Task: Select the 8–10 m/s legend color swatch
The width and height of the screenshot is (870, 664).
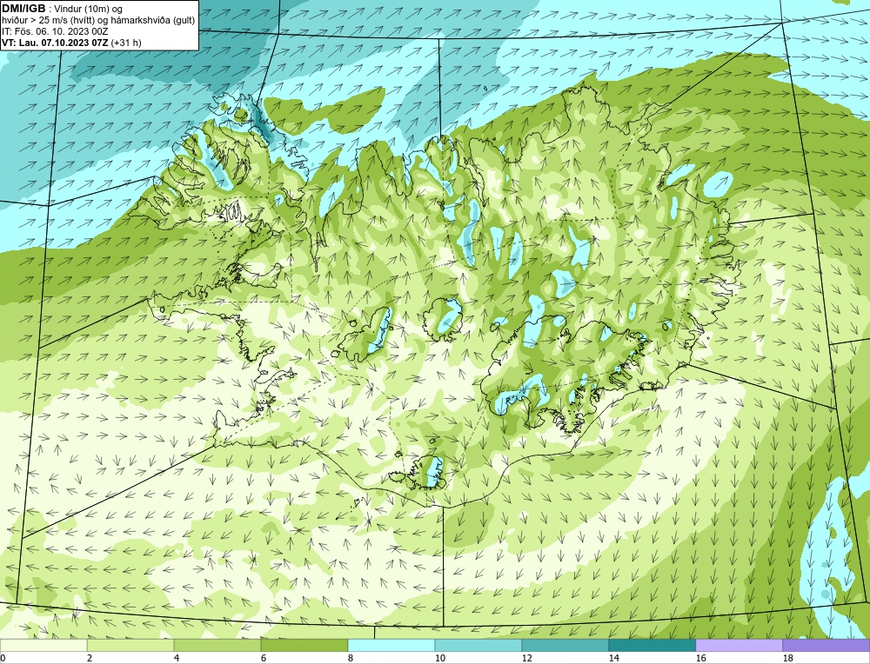Action: 391,645
